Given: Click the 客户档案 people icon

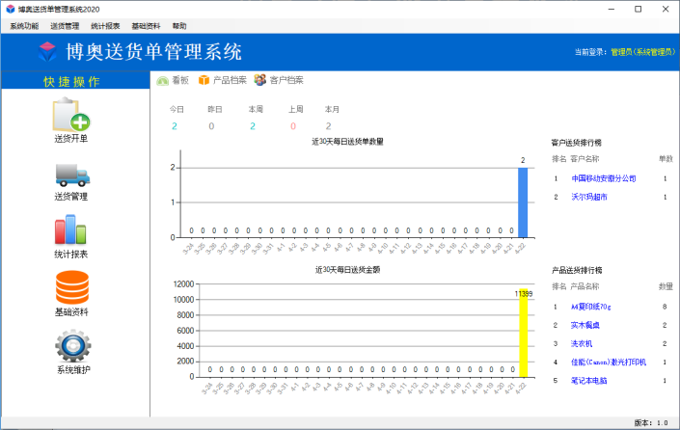Looking at the screenshot, I should pyautogui.click(x=260, y=80).
